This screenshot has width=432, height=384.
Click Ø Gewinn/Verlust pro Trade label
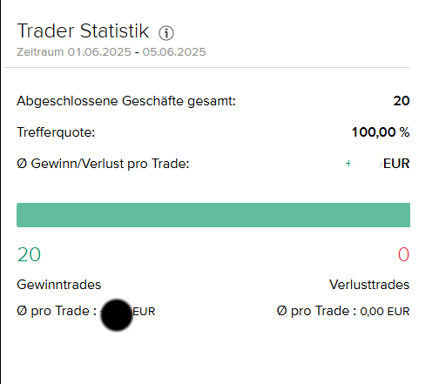(103, 164)
